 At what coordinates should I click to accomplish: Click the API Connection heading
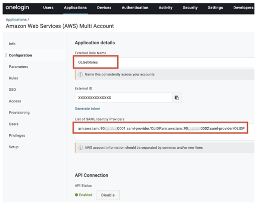click(x=92, y=175)
